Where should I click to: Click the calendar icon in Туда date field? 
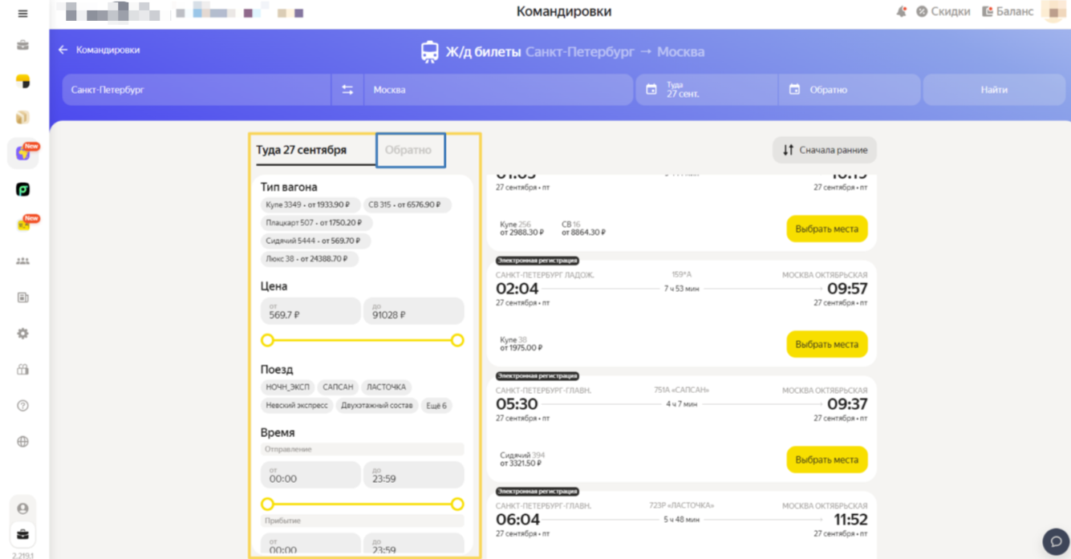651,90
